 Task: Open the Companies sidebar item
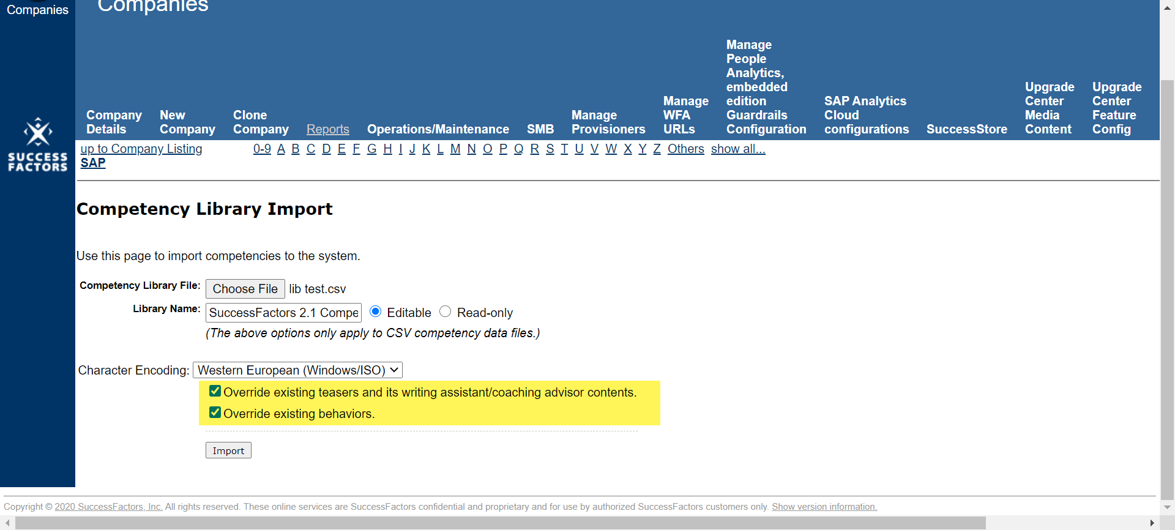pos(37,10)
